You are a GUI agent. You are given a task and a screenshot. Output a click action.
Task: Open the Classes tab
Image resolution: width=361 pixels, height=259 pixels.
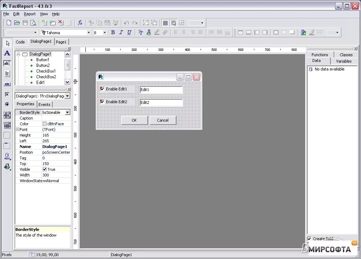pos(346,55)
